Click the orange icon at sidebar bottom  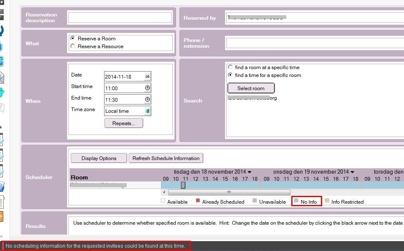[2, 216]
